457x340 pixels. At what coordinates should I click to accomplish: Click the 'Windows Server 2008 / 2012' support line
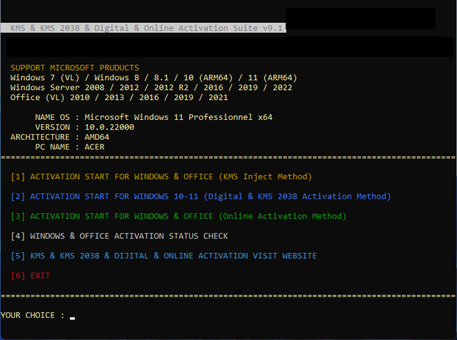151,87
